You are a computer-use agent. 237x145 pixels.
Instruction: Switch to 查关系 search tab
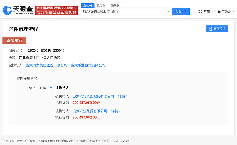click(115, 5)
